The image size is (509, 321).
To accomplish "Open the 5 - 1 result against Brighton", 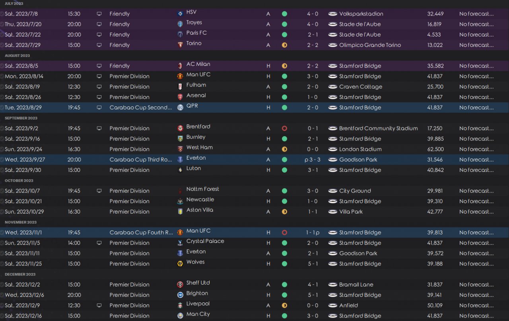I will 312,295.
